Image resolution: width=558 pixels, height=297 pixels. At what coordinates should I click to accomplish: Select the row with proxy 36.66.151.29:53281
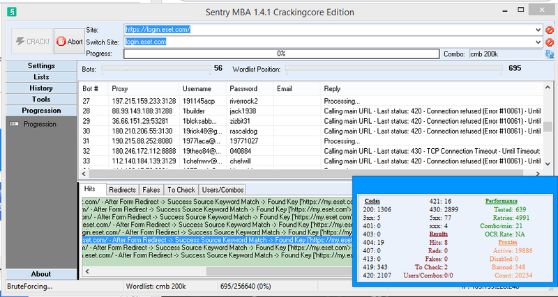pyautogui.click(x=311, y=121)
